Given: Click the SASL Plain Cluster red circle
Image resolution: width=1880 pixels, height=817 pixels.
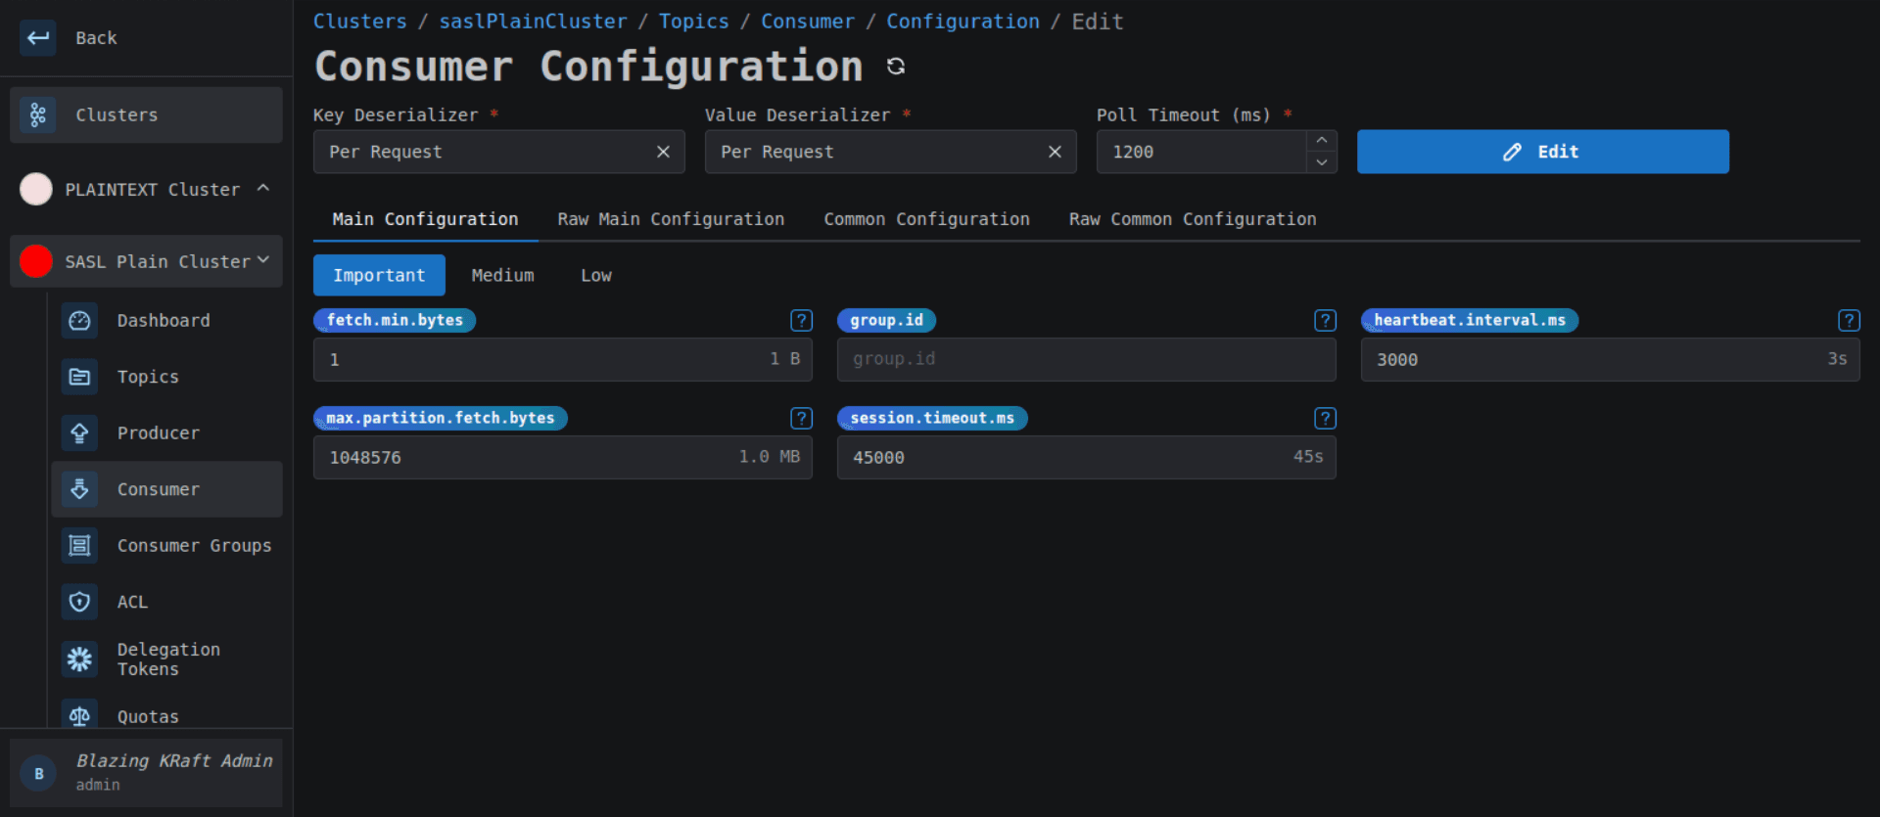Looking at the screenshot, I should coord(36,261).
